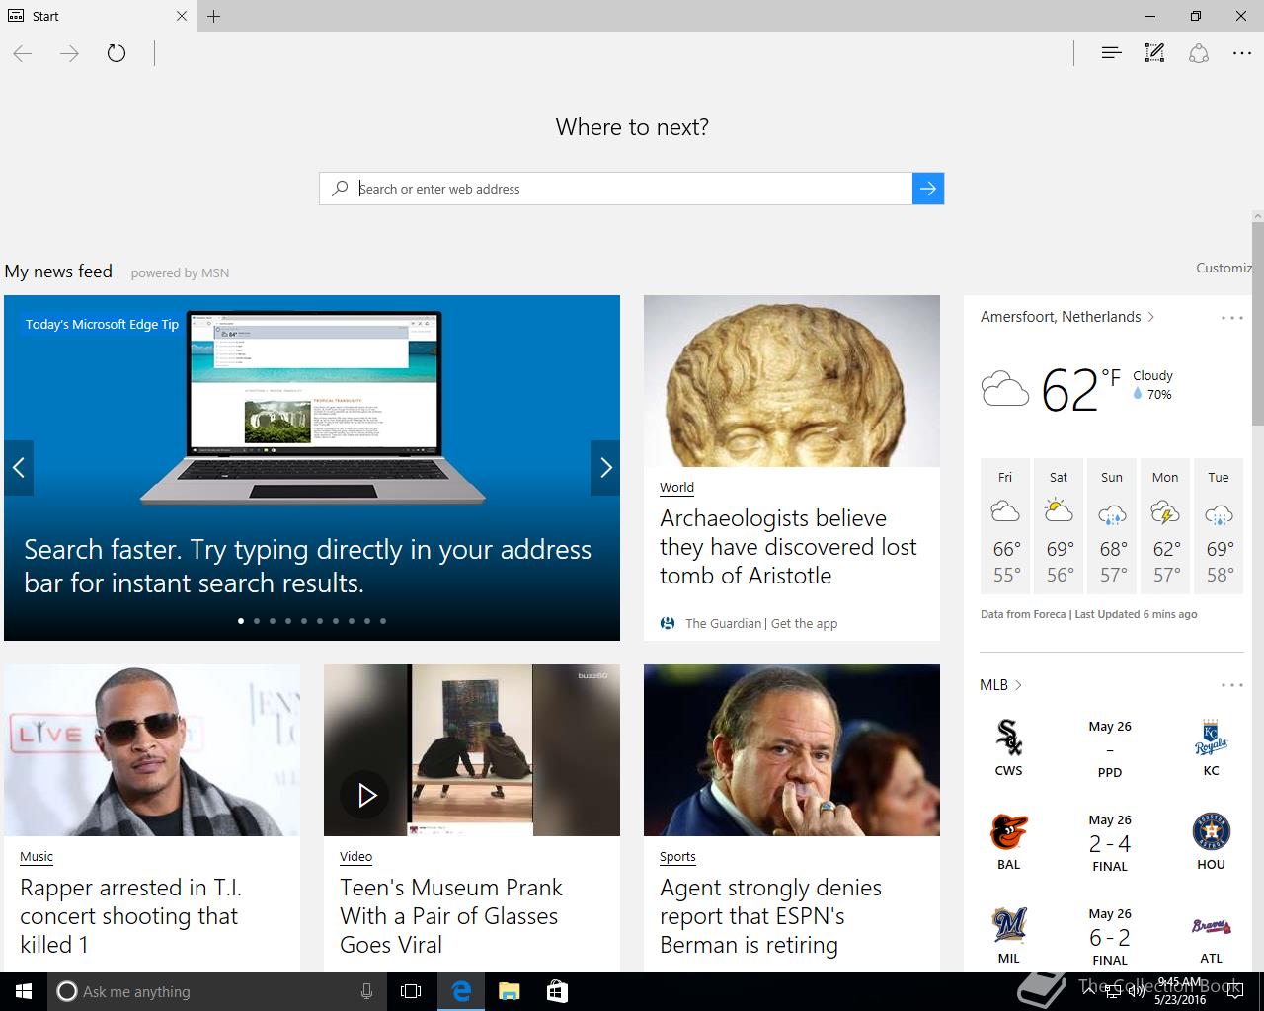Screen dimensions: 1264x1011
Task: Open ESPN Berman article headline
Action: tap(770, 916)
